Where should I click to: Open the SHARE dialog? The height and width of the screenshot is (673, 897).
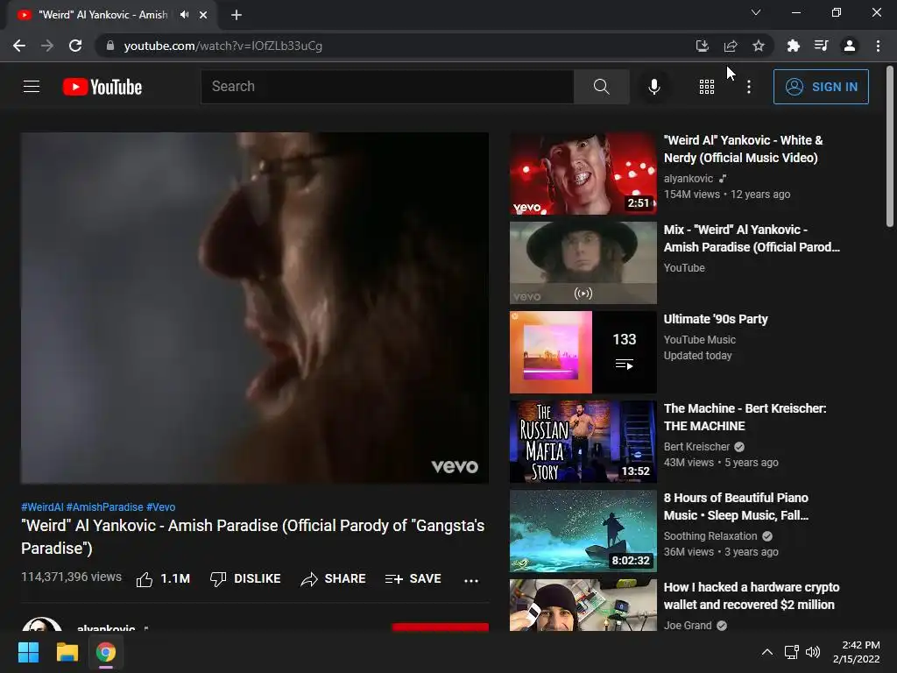pyautogui.click(x=333, y=579)
